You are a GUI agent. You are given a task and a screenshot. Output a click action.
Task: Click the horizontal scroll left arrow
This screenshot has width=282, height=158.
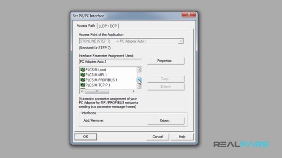pos(82,91)
